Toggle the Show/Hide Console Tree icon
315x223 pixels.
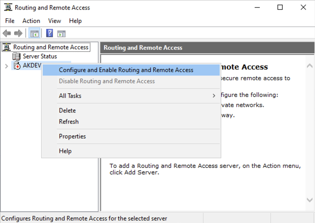(34, 33)
